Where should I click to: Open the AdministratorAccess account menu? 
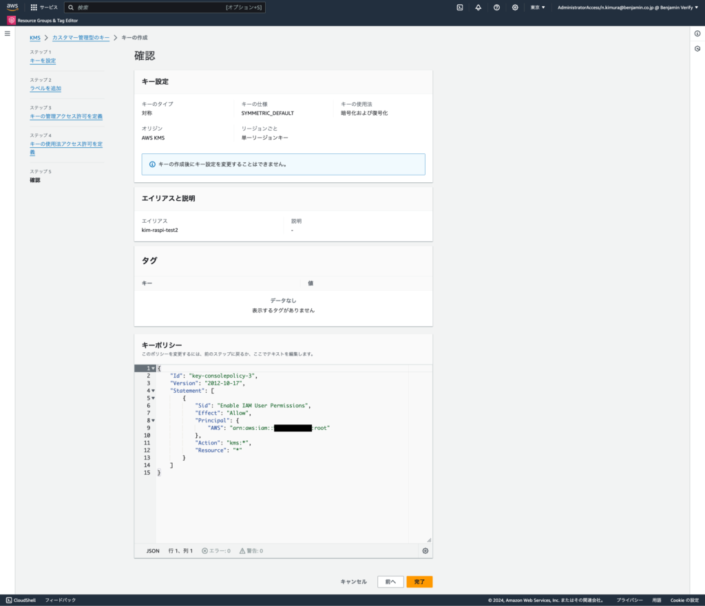pyautogui.click(x=628, y=7)
